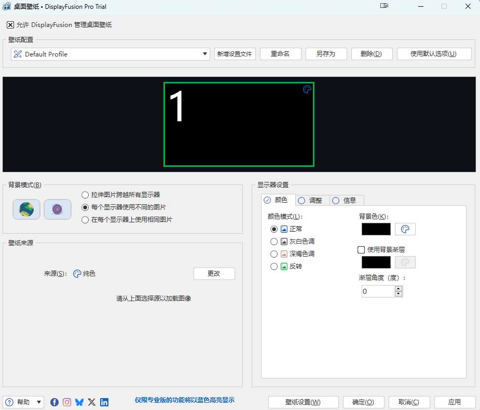Switch to the 调整 tab
Image resolution: width=480 pixels, height=410 pixels.
click(x=310, y=201)
